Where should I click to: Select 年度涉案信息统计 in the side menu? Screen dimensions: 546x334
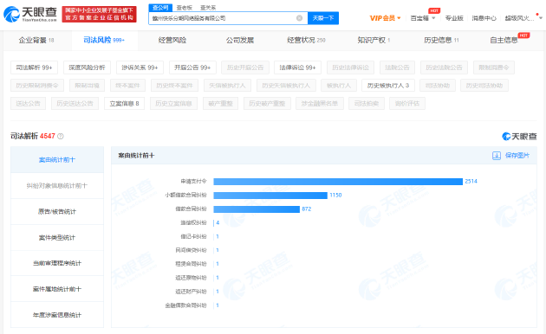[x=57, y=315]
